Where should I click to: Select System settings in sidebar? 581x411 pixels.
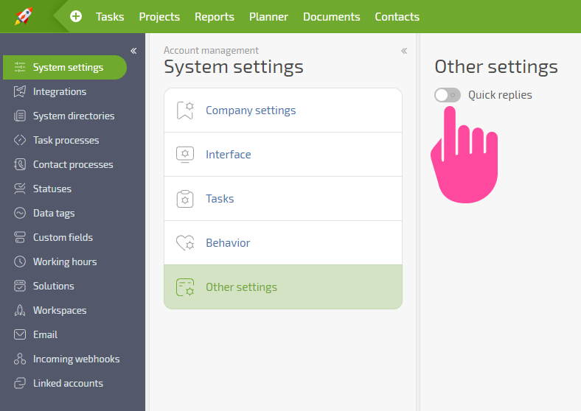coord(65,67)
